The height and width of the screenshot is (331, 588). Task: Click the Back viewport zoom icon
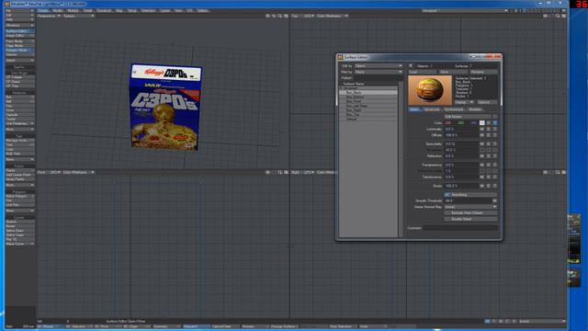click(x=280, y=173)
